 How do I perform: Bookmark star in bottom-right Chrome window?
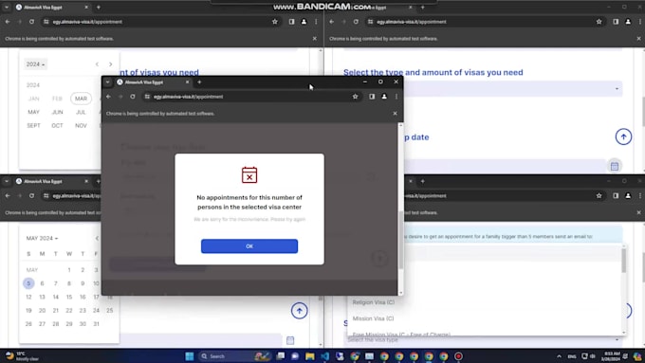[599, 196]
